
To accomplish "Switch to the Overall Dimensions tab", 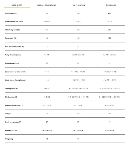I will 46,5.
